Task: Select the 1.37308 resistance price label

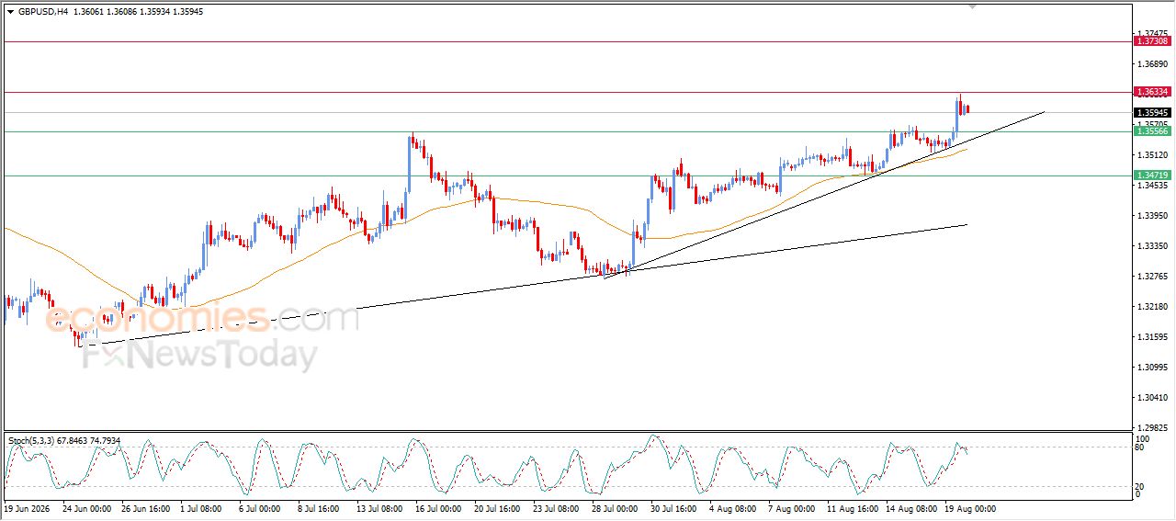Action: (x=1152, y=41)
